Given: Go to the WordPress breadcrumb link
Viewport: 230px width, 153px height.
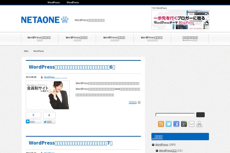Looking at the screenshot, I should [x=38, y=51].
